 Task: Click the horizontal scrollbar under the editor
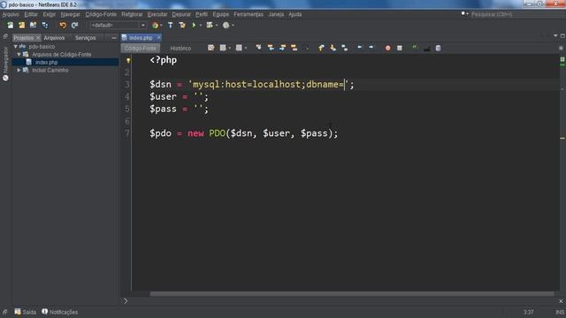(352, 294)
